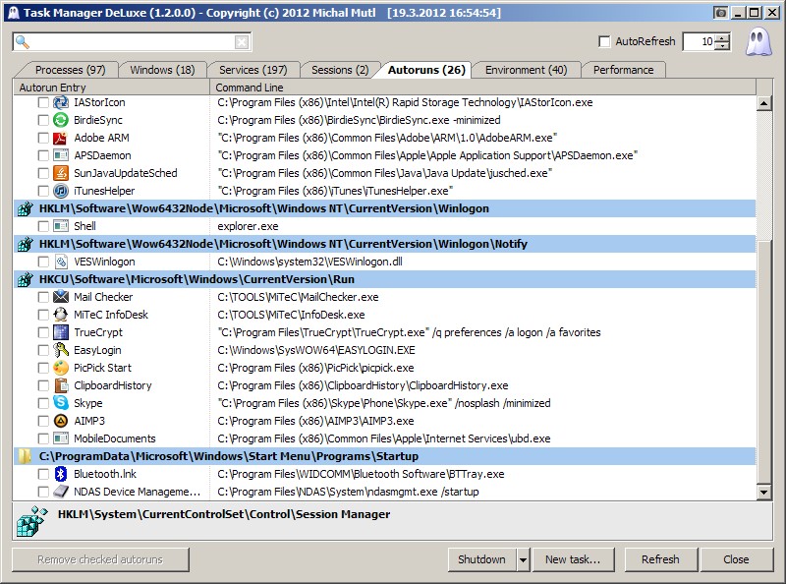
Task: Click the SunJavaUpdateSched Java icon
Action: (x=61, y=173)
